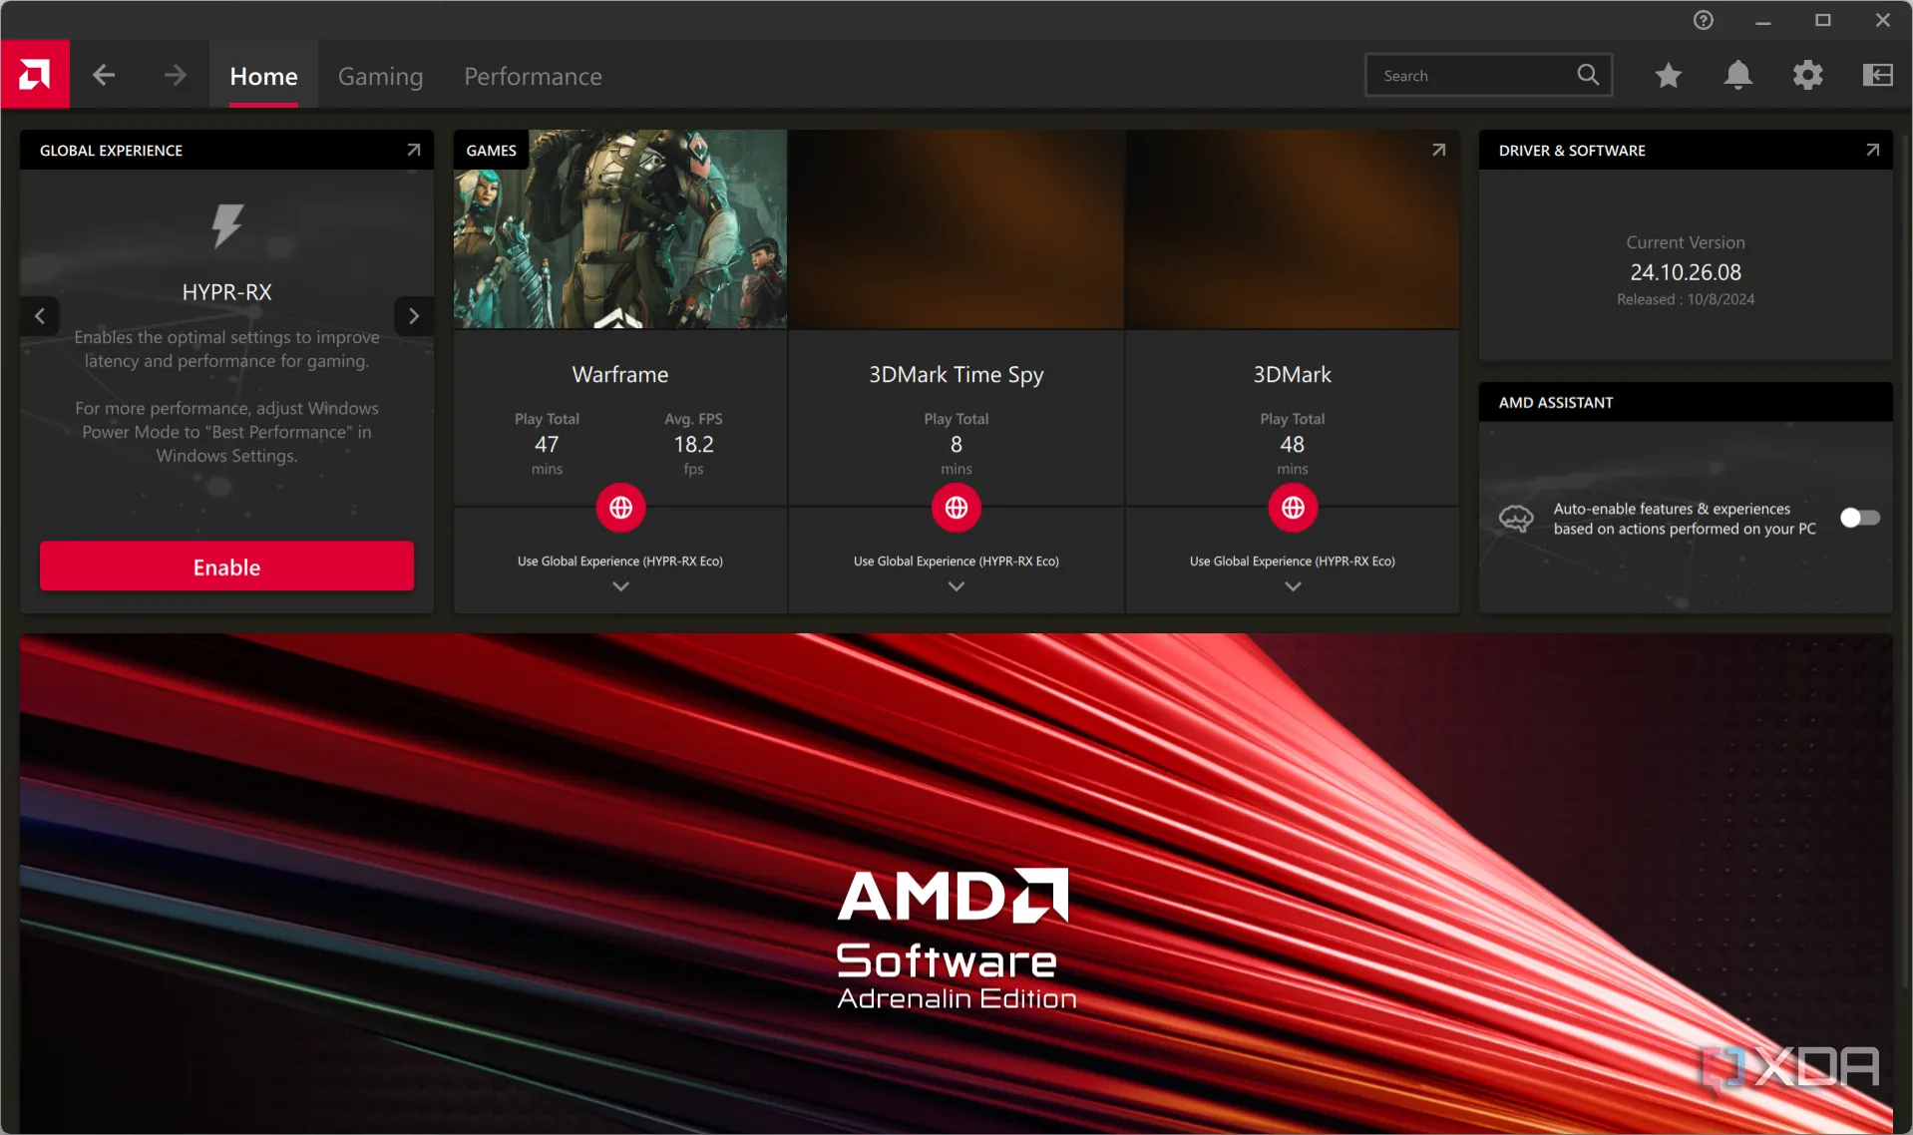1913x1135 pixels.
Task: Toggle the sidebar panel icon
Action: (x=1877, y=76)
